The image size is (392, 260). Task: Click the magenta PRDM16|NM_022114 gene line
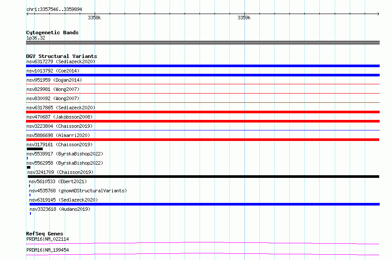[203, 243]
